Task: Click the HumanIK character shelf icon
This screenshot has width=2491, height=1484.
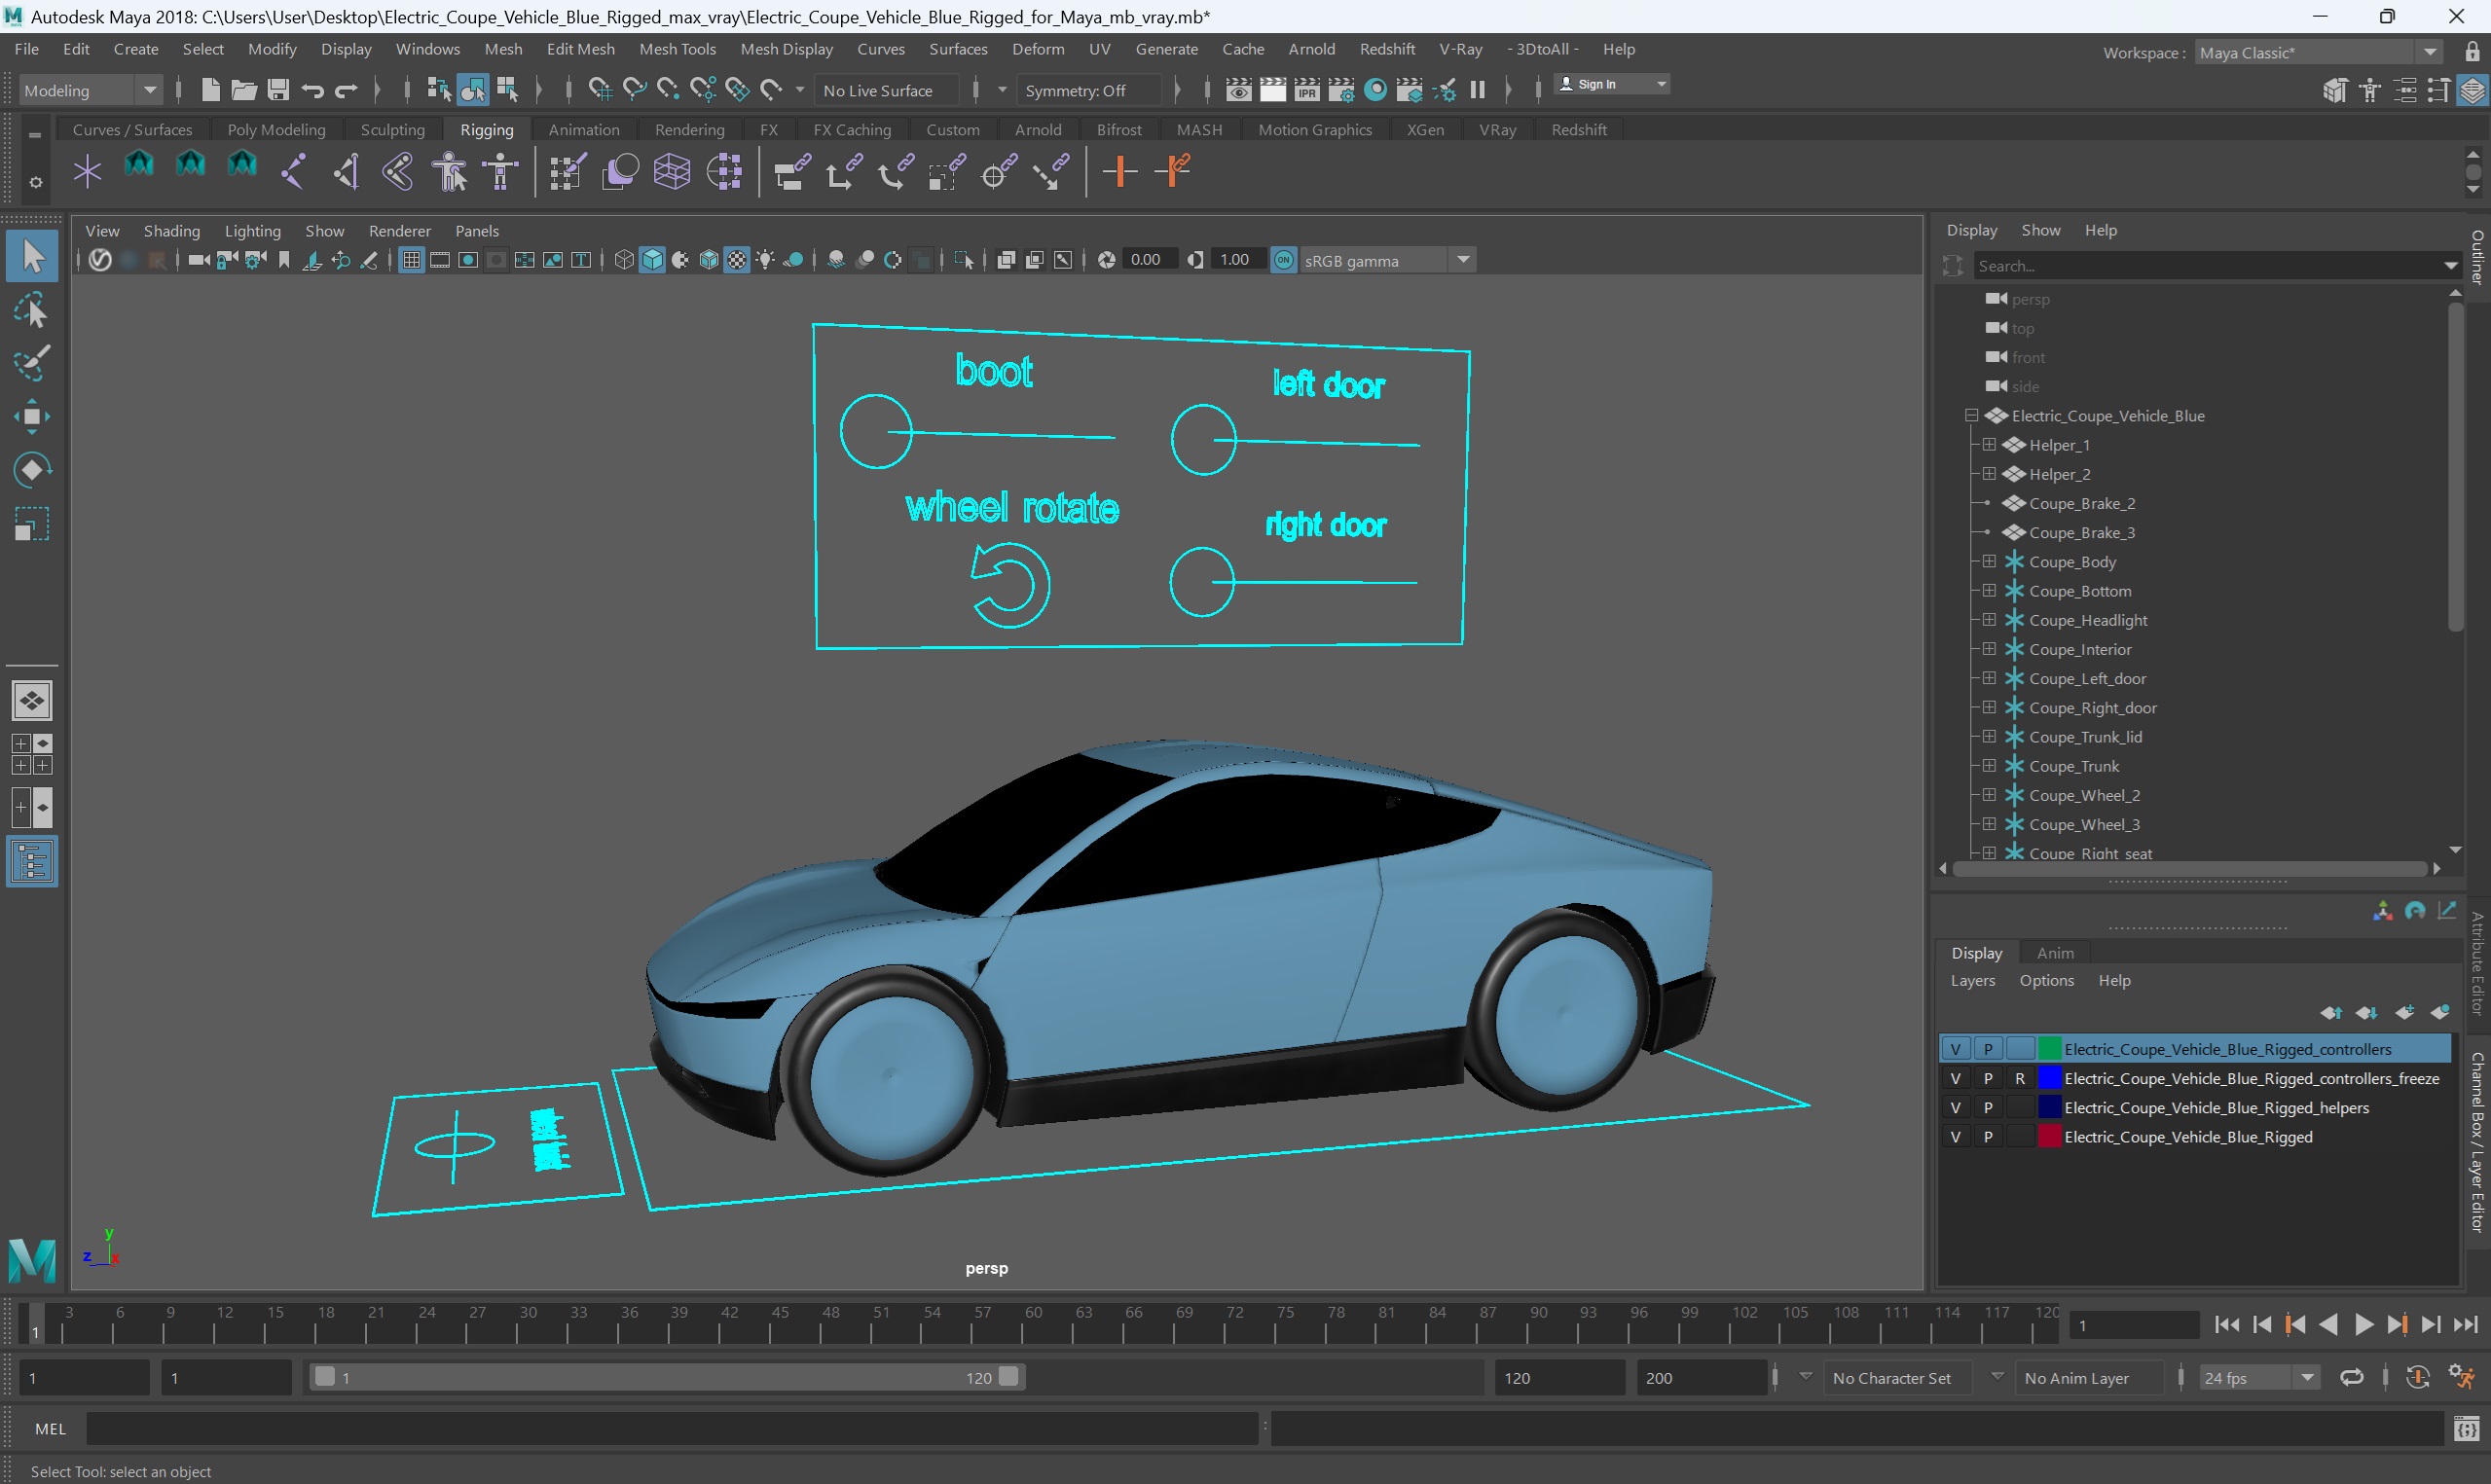Action: pyautogui.click(x=450, y=172)
